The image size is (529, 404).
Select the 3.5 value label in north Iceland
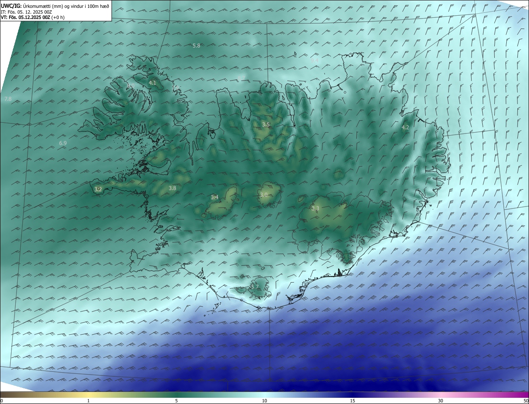[x=266, y=124]
